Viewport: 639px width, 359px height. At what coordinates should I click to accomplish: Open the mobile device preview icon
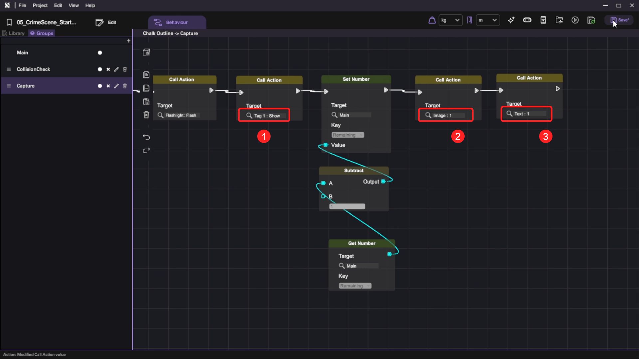click(x=543, y=20)
